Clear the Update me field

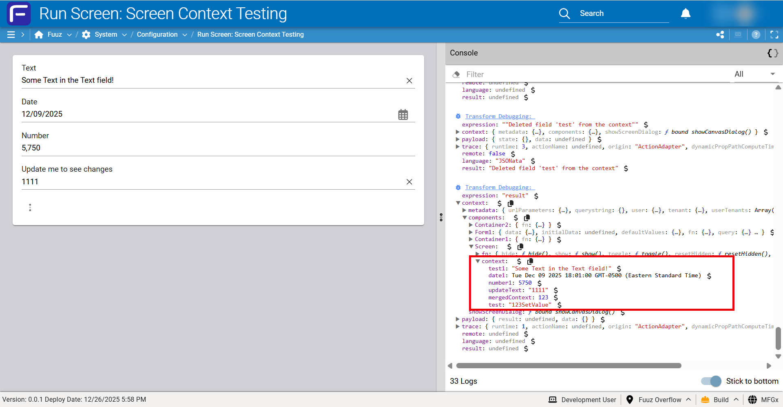pyautogui.click(x=409, y=182)
